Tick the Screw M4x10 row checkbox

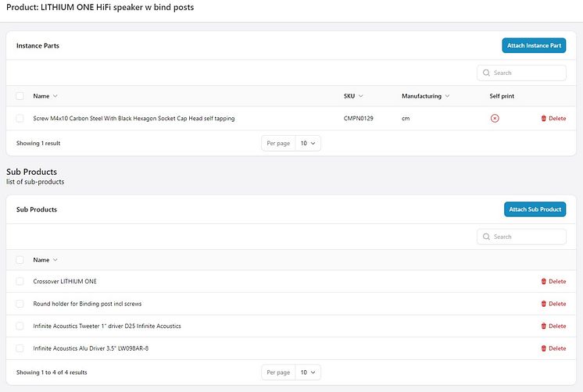(x=20, y=118)
